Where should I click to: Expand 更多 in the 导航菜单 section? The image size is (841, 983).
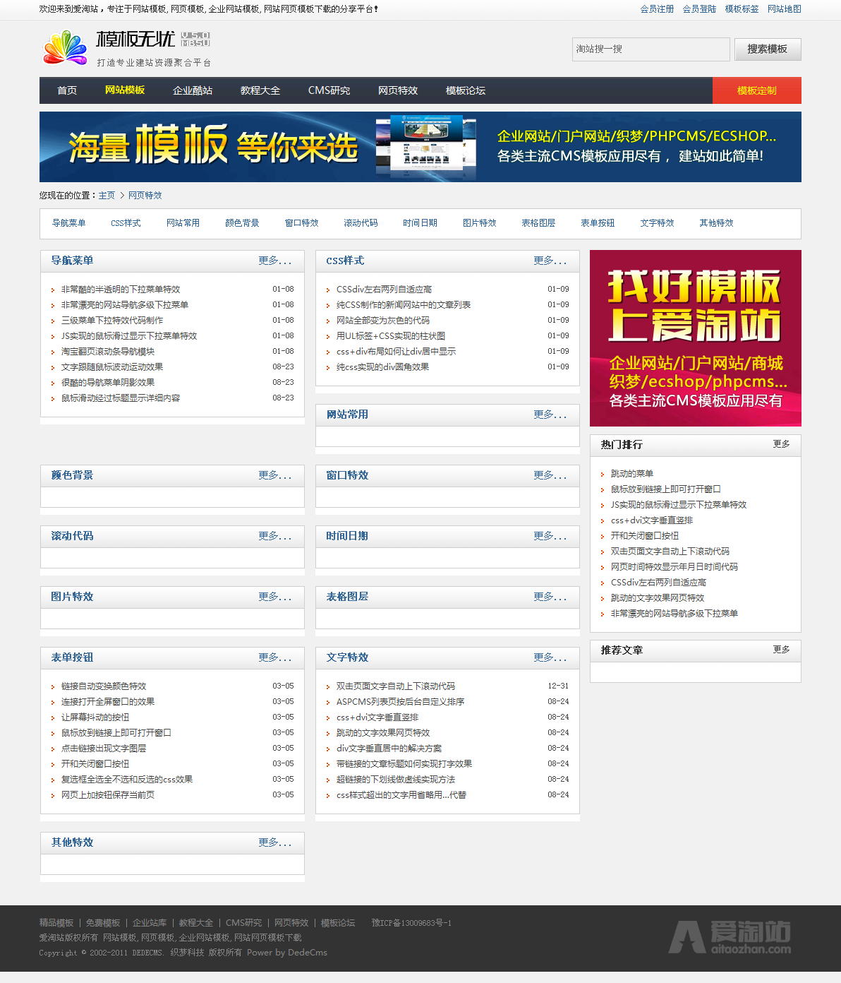[x=274, y=261]
